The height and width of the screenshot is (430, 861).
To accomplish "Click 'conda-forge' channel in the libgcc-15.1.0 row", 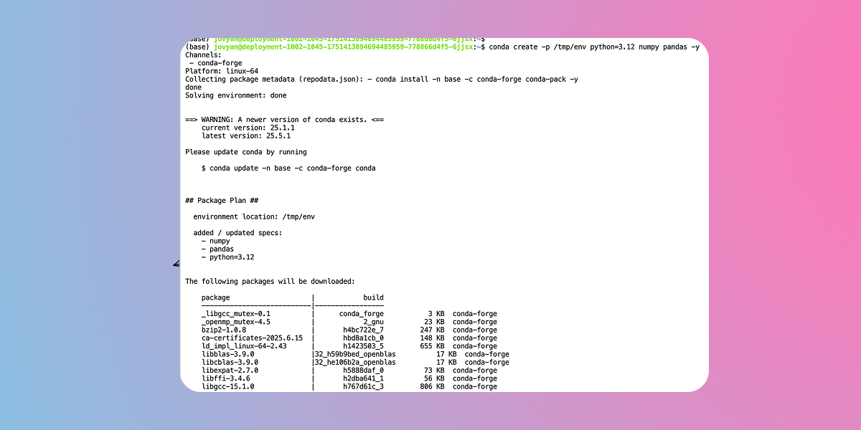I will tap(475, 386).
